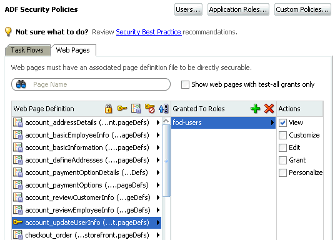Viewport: 335px width, 240px height.
Task: Open Custom Policies button
Action: click(302, 9)
